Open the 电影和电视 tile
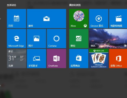Screen dimensions: 127x98 pos(118,19)
